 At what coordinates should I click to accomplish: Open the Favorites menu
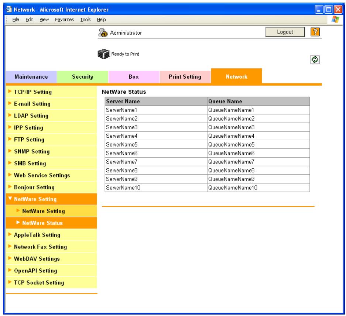(x=64, y=20)
